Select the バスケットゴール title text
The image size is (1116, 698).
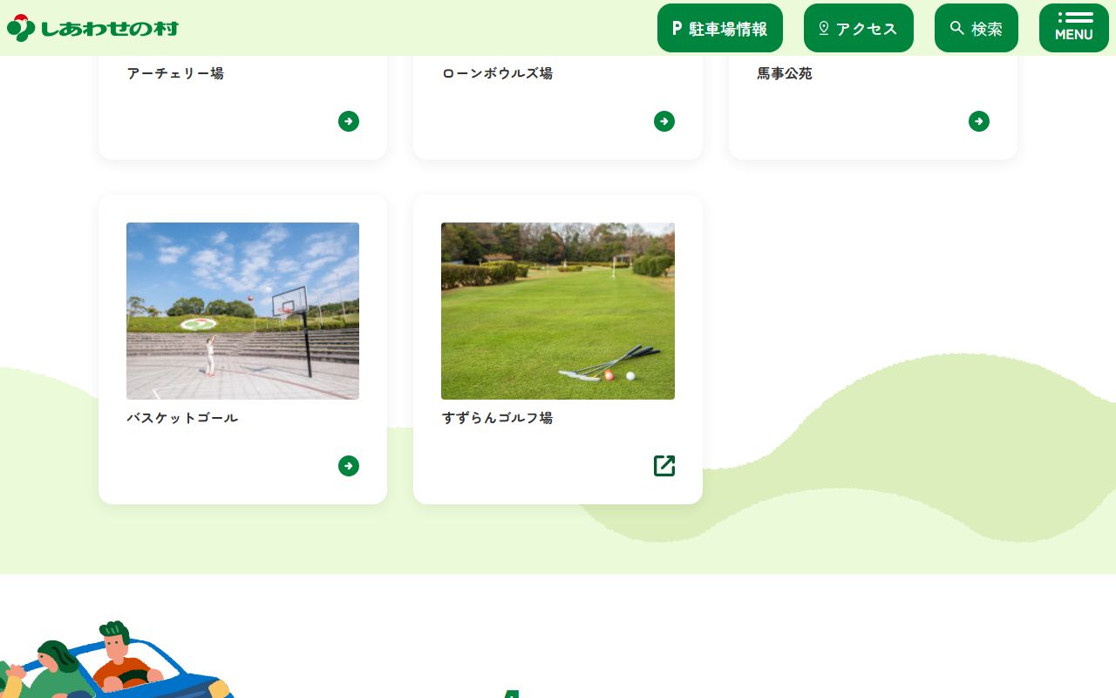click(x=182, y=418)
